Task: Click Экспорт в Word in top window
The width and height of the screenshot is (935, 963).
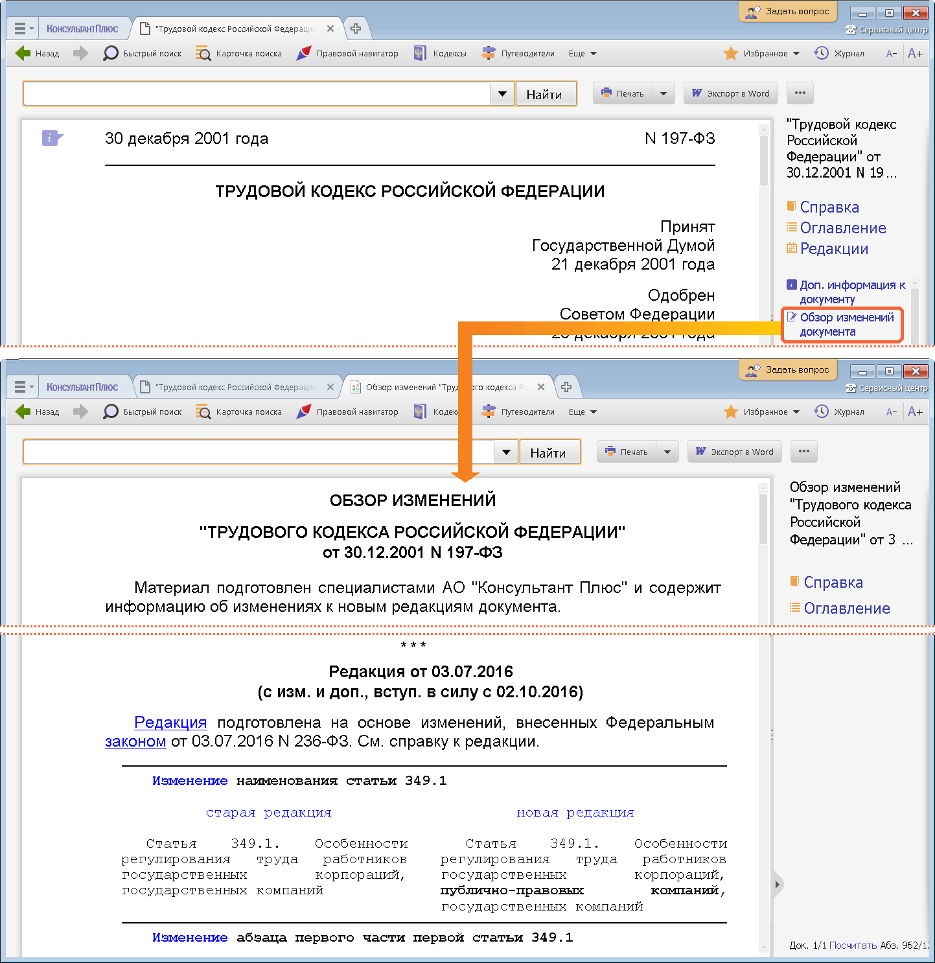Action: [731, 93]
